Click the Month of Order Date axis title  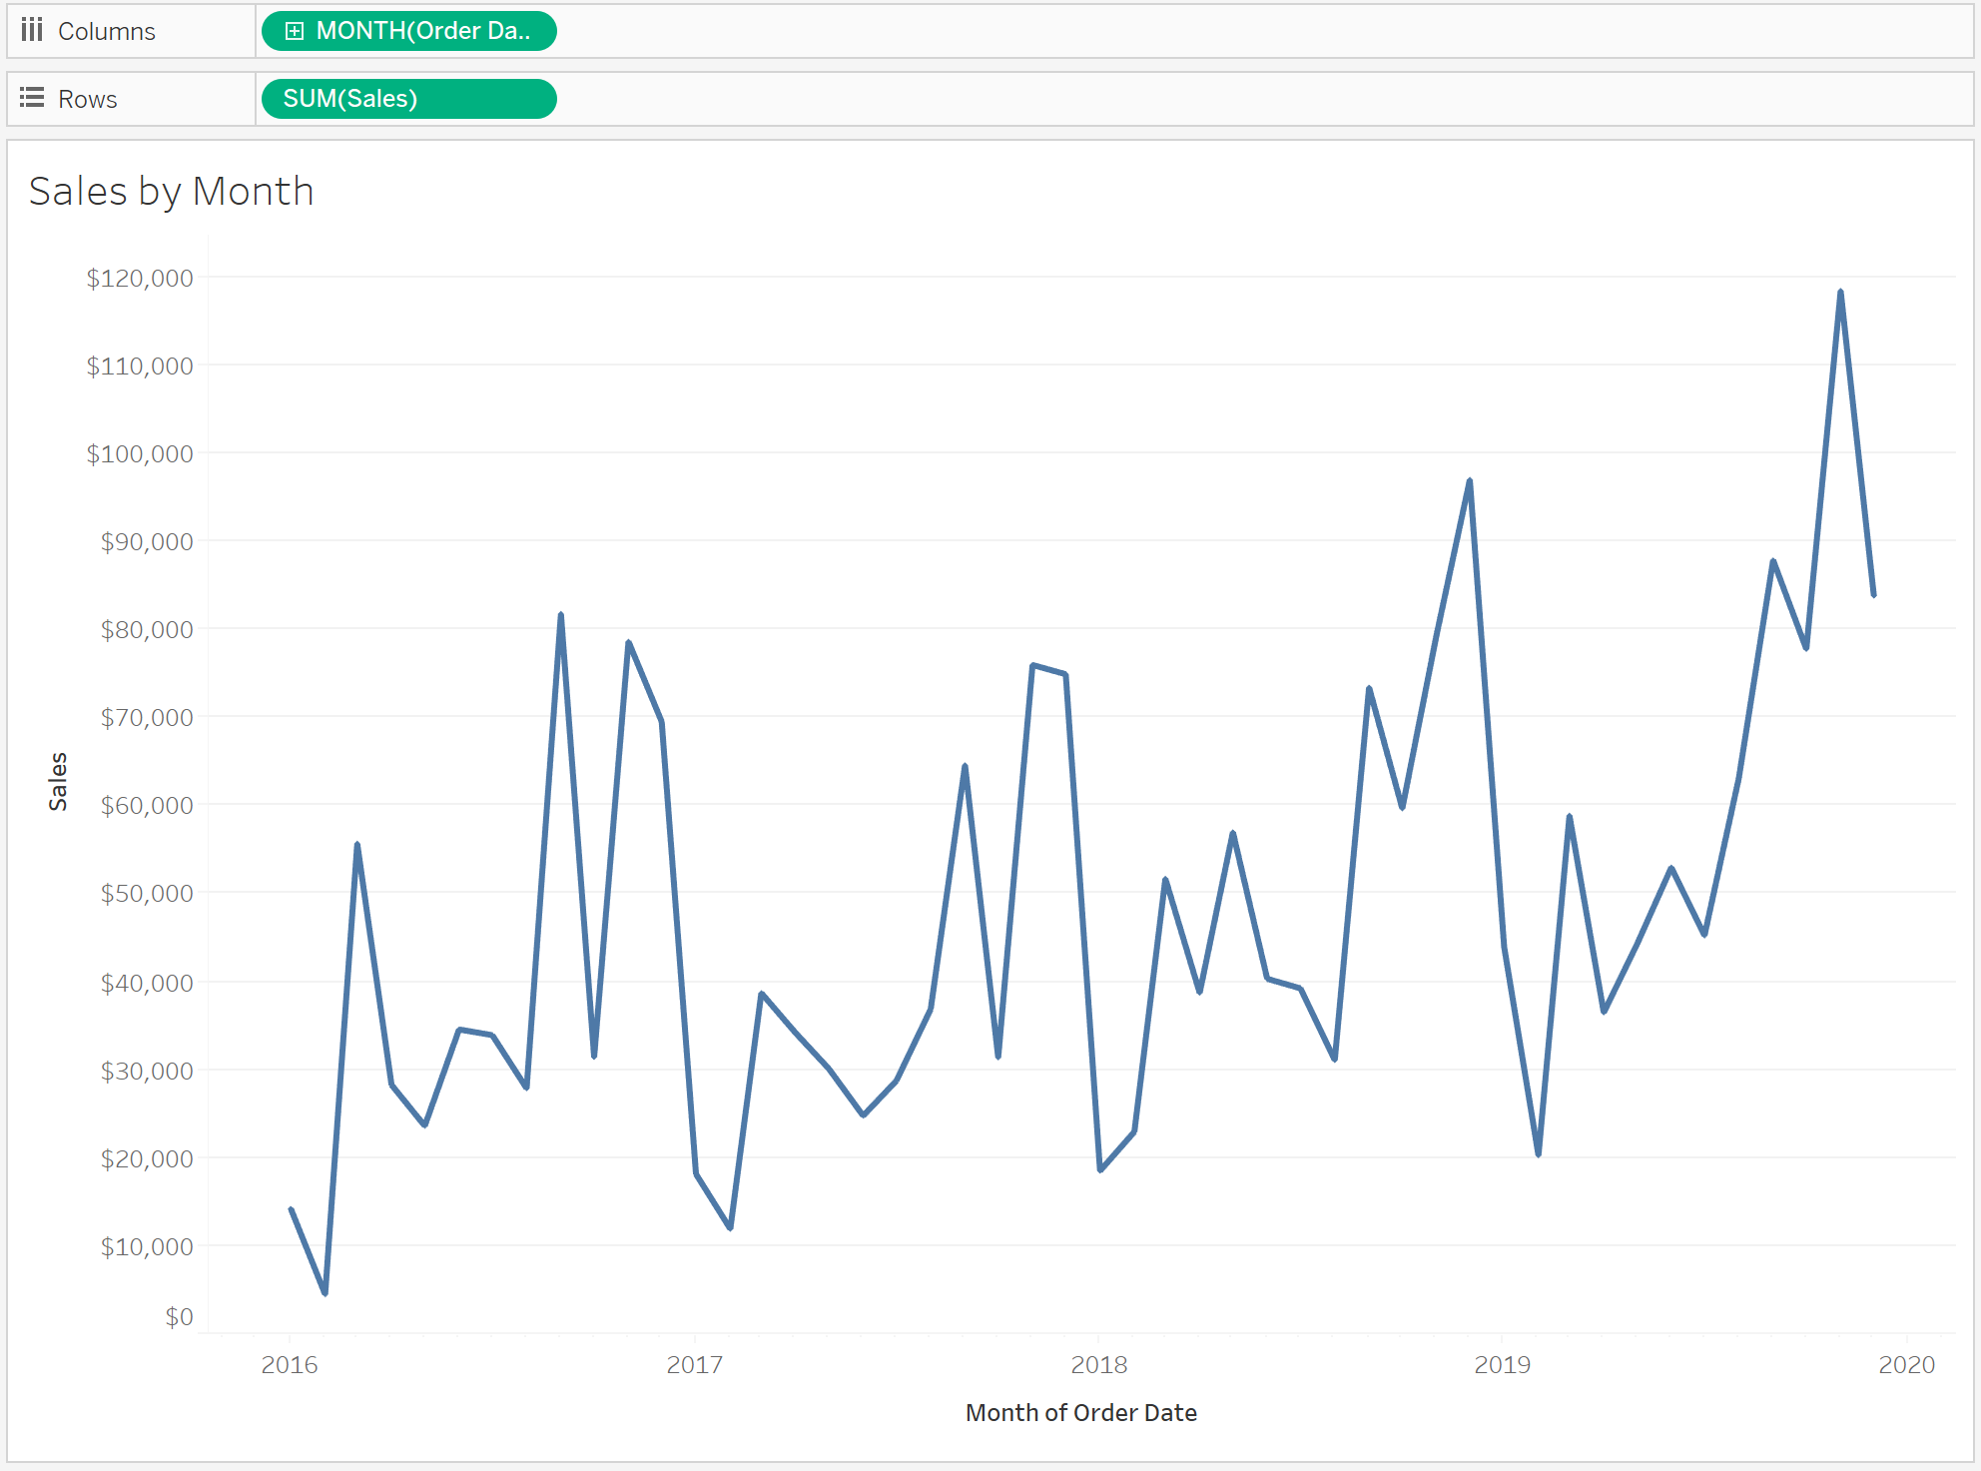[1081, 1412]
